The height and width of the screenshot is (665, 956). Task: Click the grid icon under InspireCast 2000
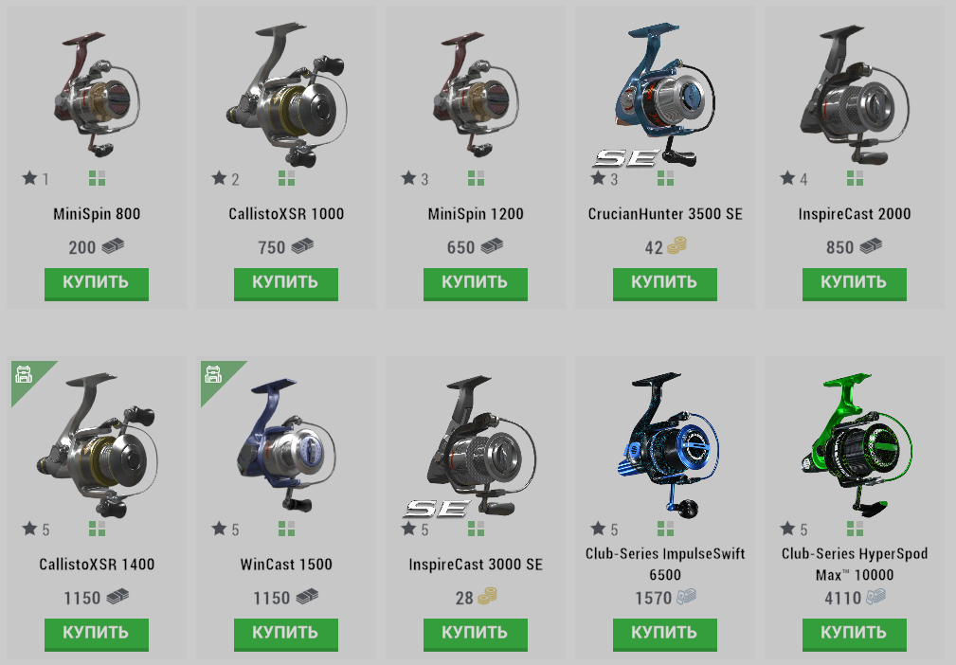pyautogui.click(x=855, y=178)
